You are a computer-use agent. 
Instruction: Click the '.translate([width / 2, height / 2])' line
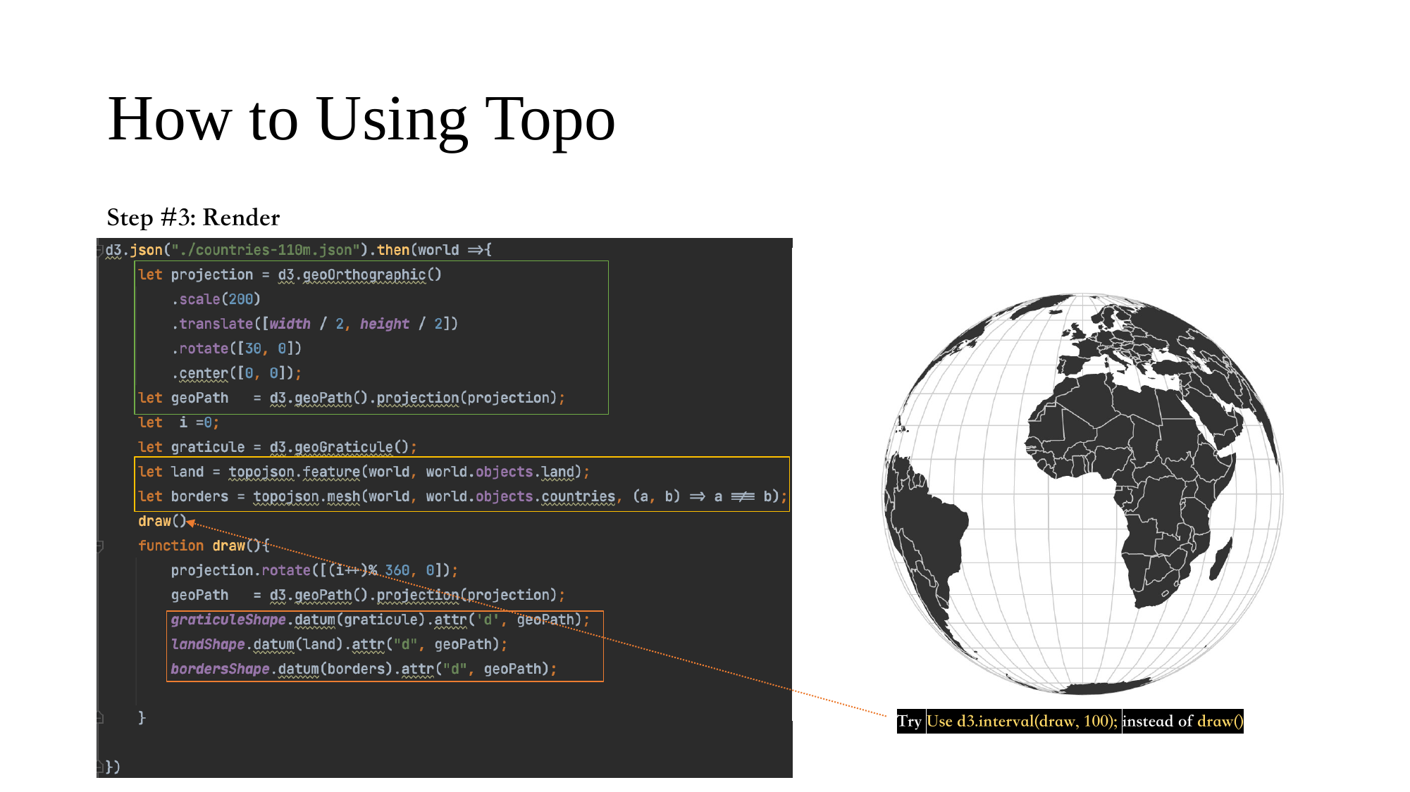point(314,324)
